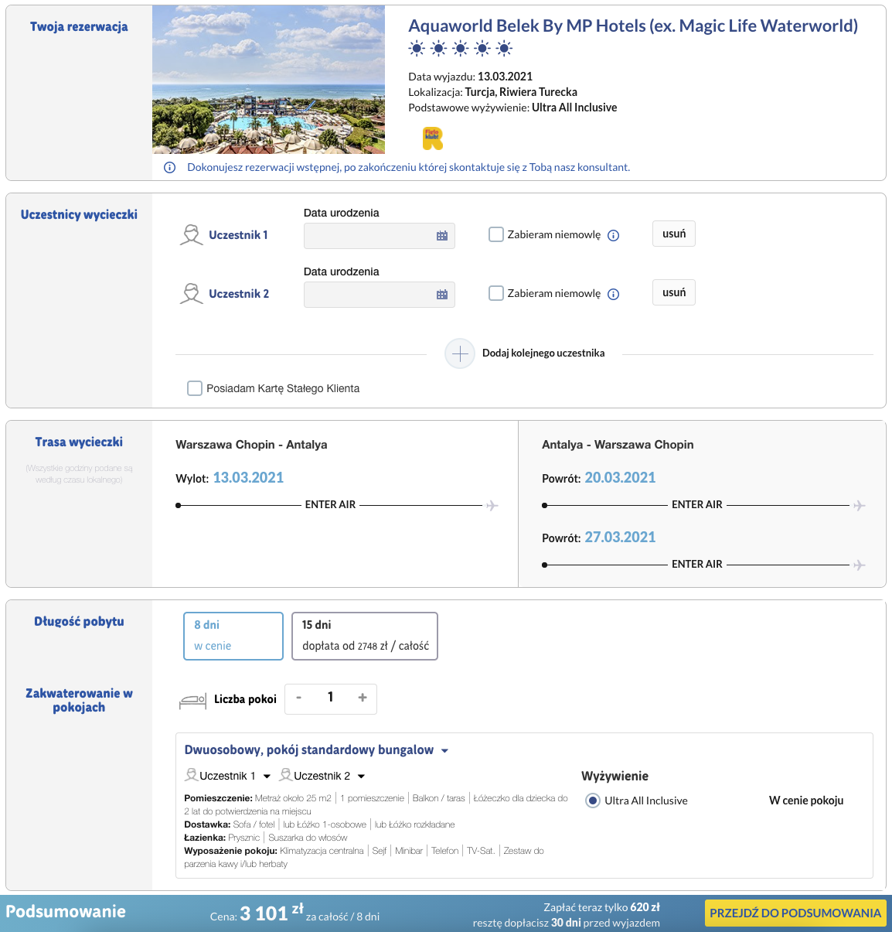Remove Uczestnik 1 with usuń button
Screen dimensions: 892x932
pyautogui.click(x=674, y=234)
